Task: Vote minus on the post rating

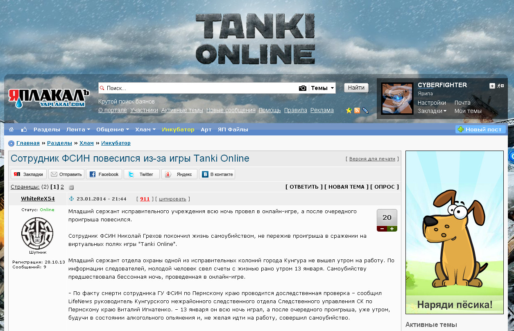Action: pyautogui.click(x=382, y=229)
